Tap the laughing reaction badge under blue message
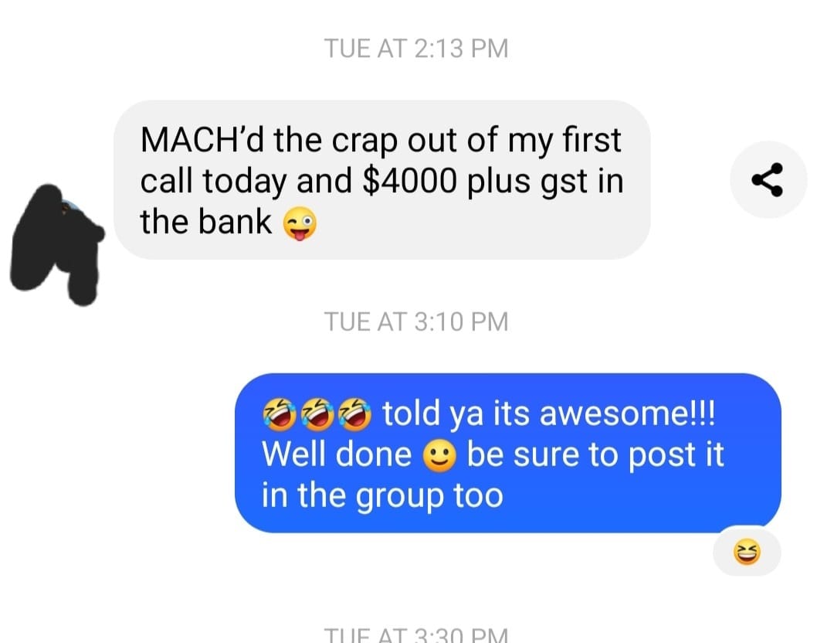Viewport: 834px width, 643px height. pyautogui.click(x=747, y=552)
